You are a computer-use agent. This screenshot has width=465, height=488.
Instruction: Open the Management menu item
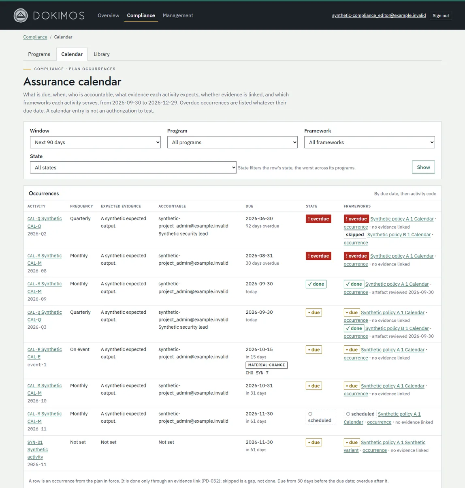178,15
